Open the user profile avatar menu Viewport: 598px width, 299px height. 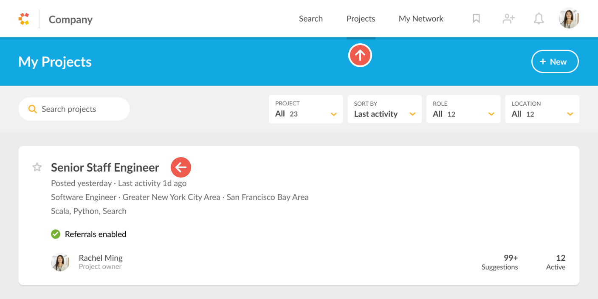tap(569, 19)
